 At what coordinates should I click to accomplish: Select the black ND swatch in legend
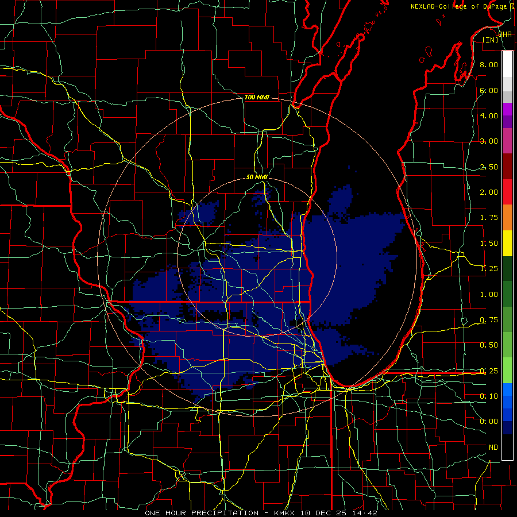pos(507,447)
